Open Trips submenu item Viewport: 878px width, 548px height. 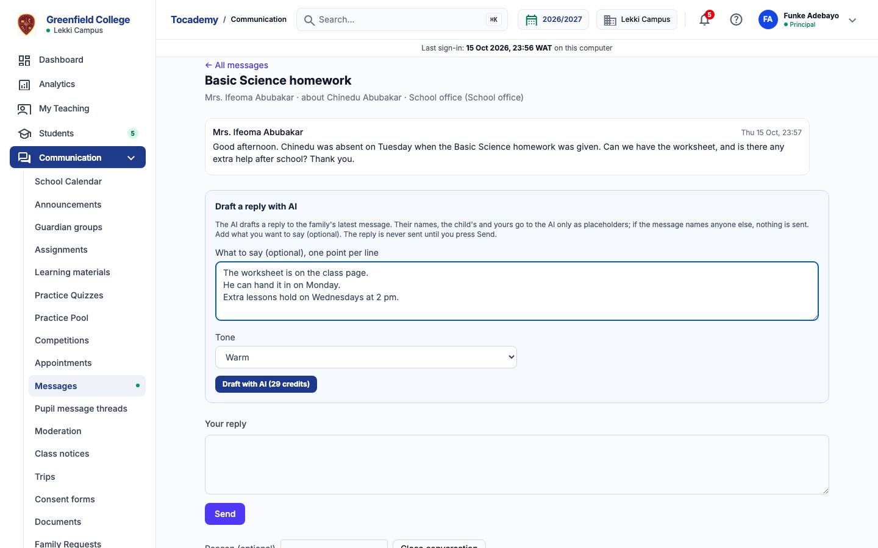tap(87, 477)
